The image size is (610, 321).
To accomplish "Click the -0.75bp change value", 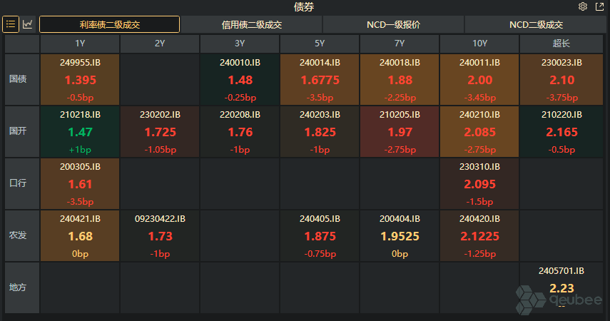I will click(x=320, y=254).
